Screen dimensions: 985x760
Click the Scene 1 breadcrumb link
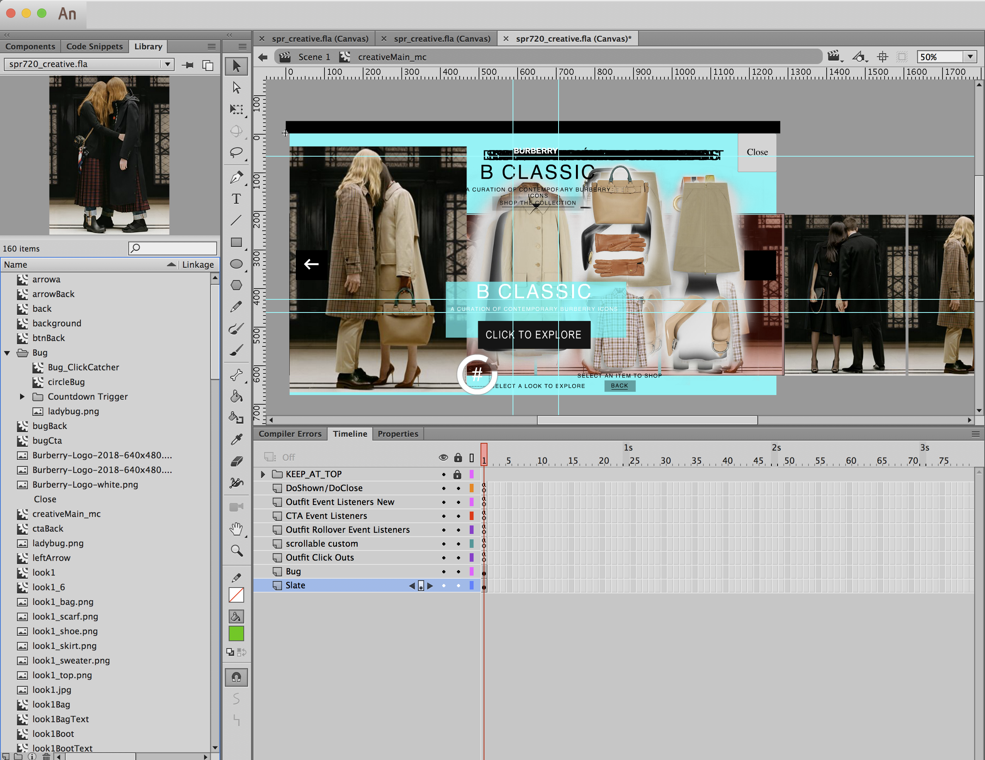tap(314, 57)
